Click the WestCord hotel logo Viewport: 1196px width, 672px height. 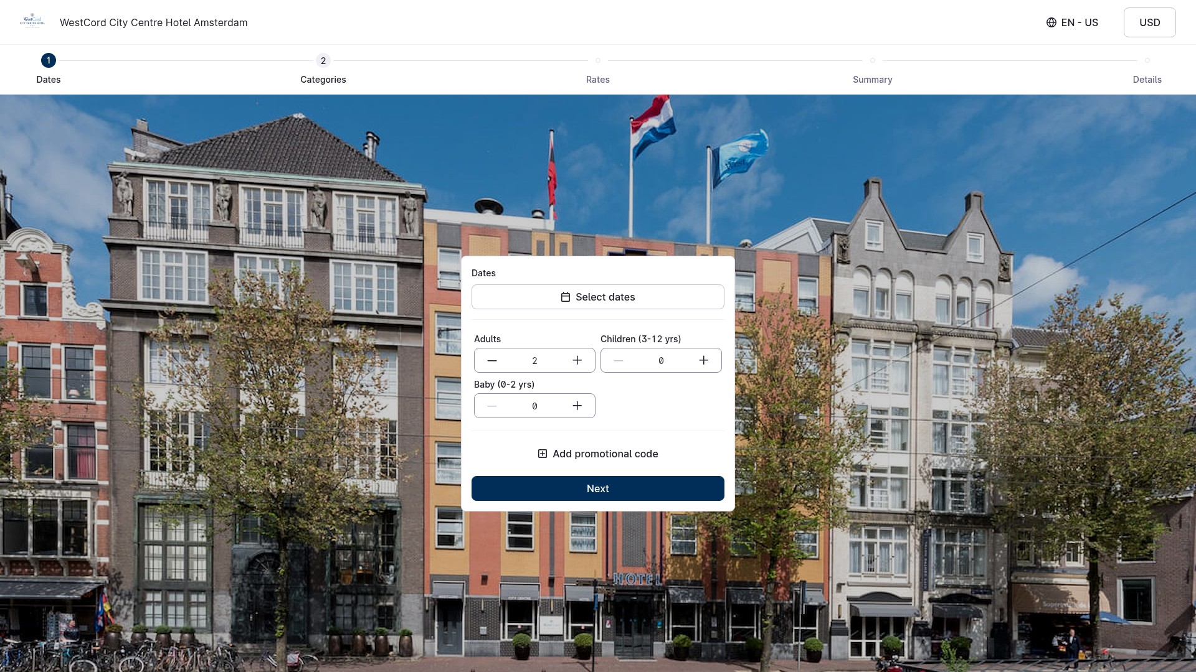coord(32,22)
